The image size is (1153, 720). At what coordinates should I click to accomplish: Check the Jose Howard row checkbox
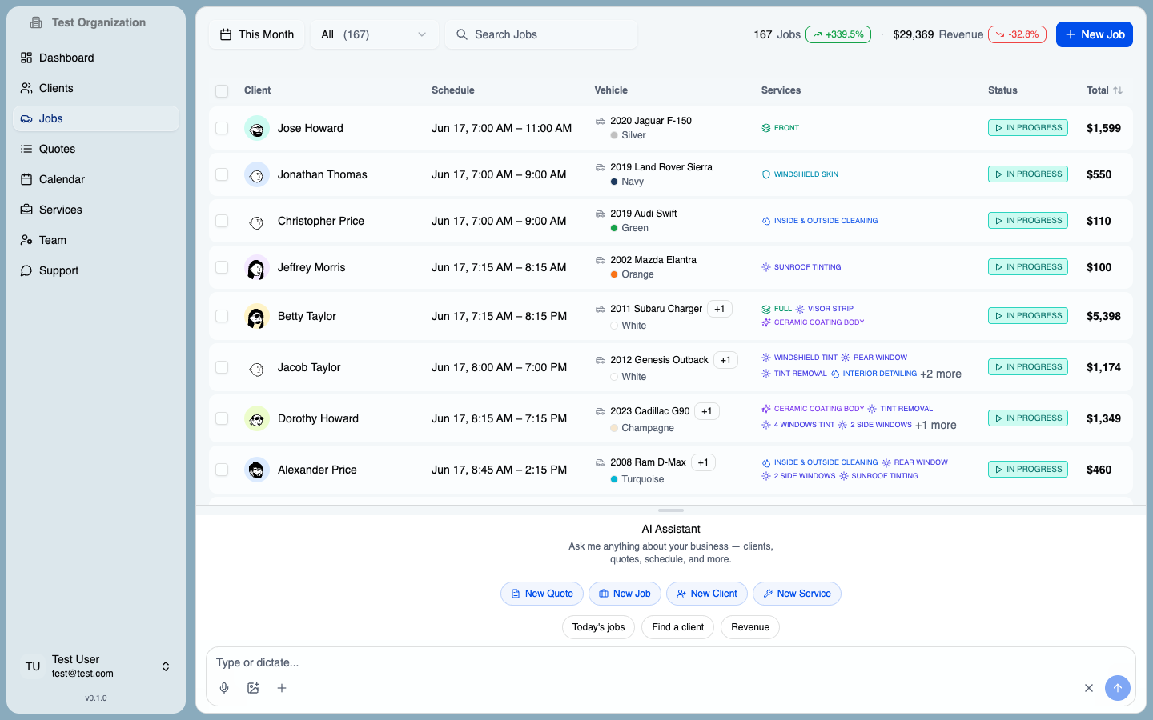coord(222,128)
